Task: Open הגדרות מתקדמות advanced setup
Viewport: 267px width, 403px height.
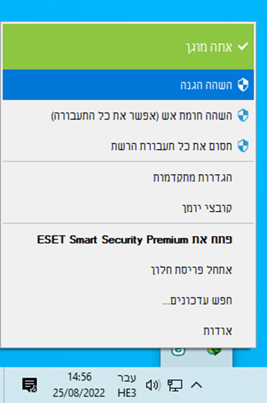Action: 192,177
